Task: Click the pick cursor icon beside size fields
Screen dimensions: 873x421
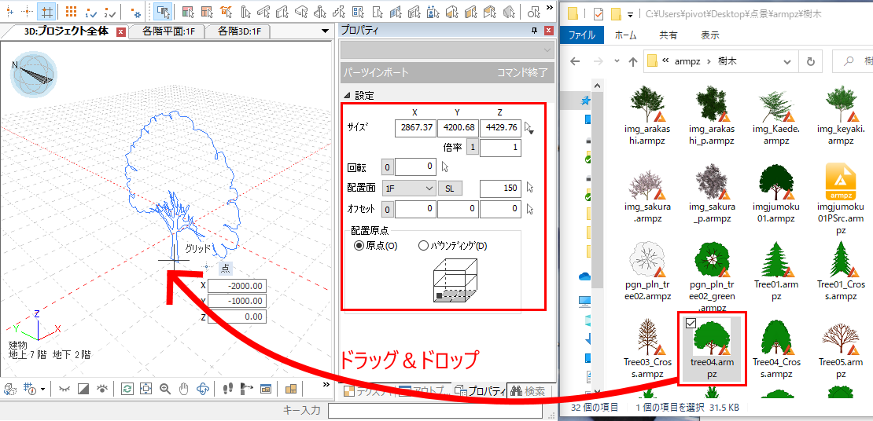Action: [529, 129]
